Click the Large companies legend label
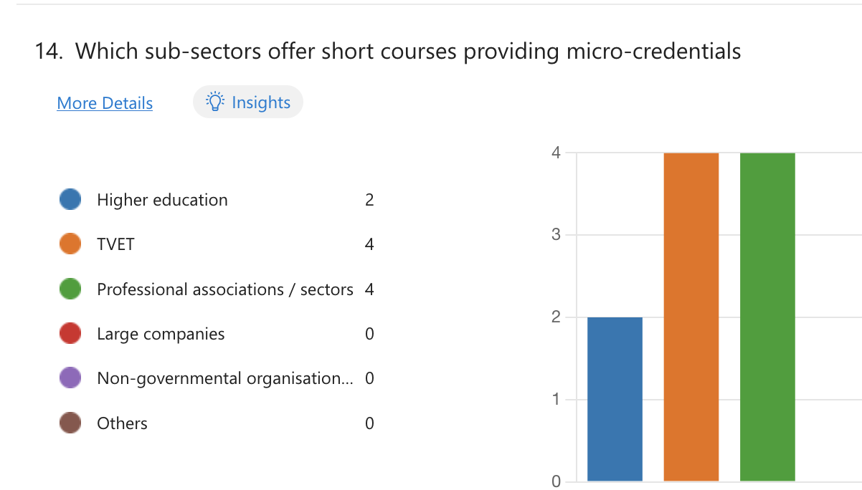The image size is (862, 490). (x=161, y=334)
